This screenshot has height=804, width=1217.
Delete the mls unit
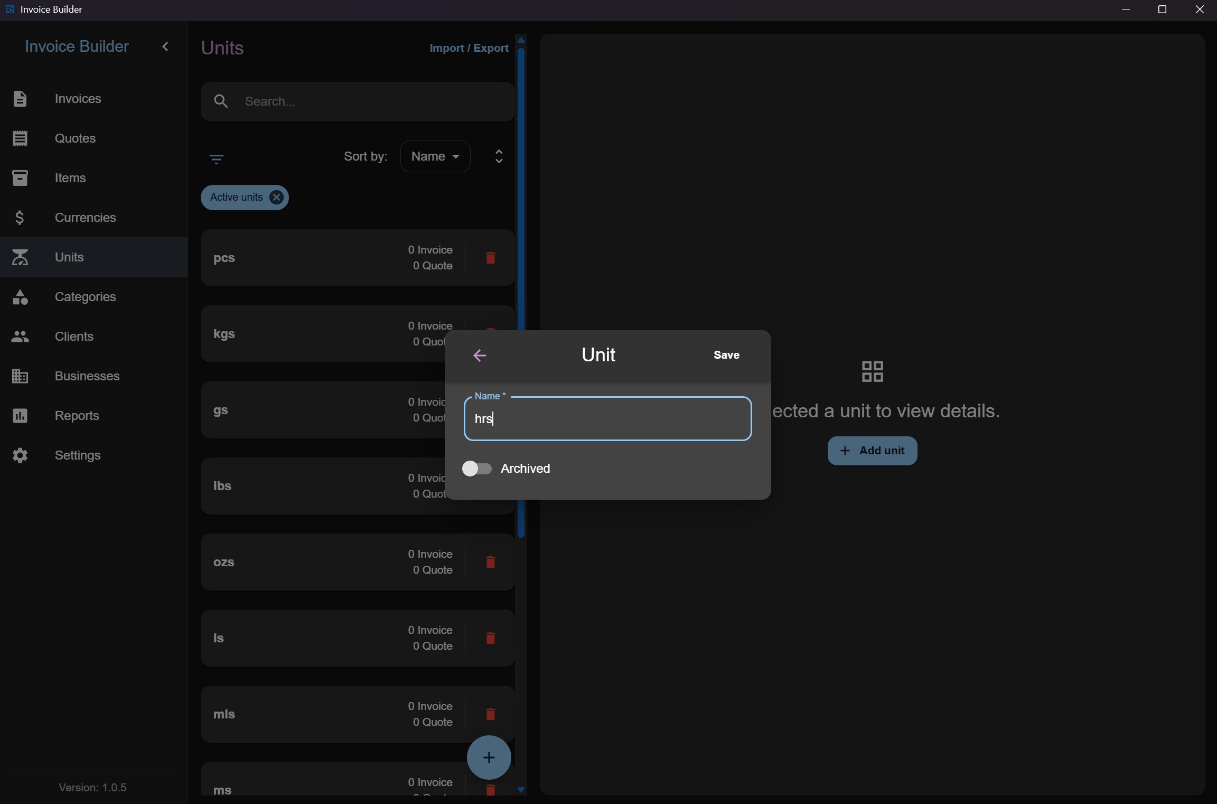click(491, 714)
